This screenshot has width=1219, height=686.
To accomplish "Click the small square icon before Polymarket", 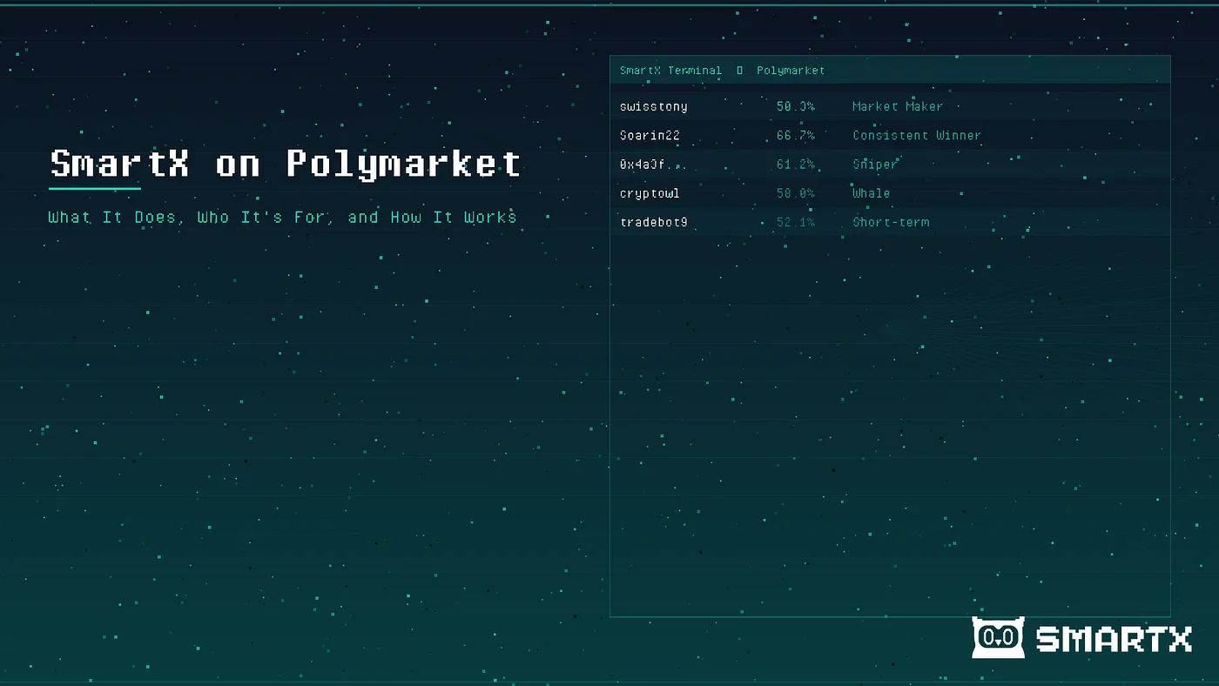I will tap(739, 71).
